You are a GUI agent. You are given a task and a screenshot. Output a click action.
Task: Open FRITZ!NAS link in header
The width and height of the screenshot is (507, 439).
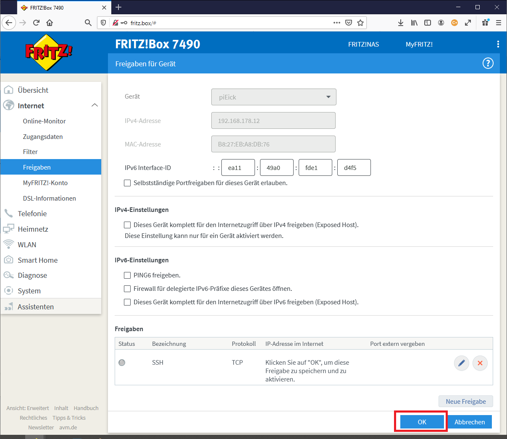(x=363, y=44)
